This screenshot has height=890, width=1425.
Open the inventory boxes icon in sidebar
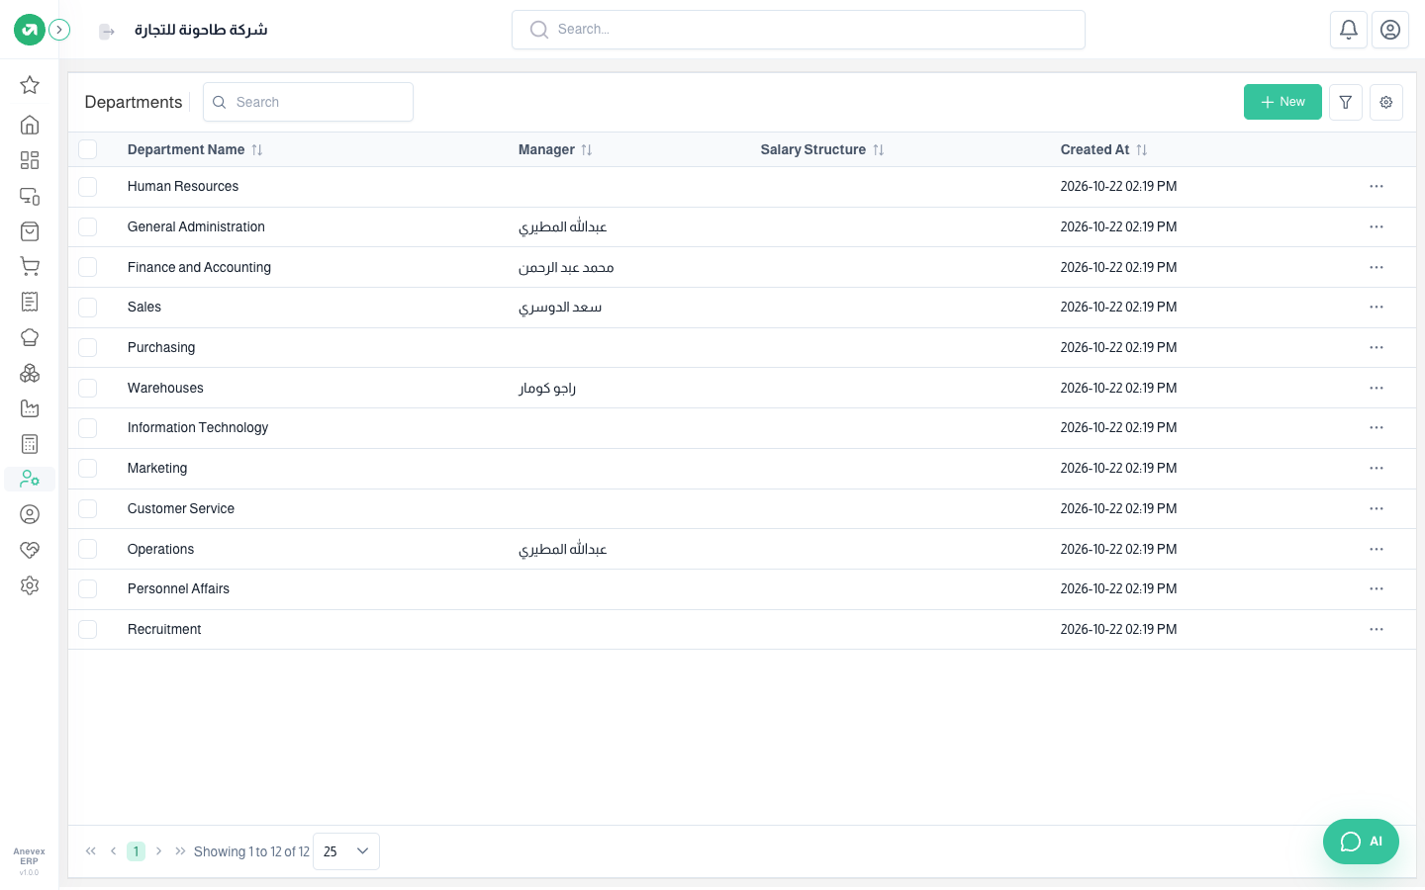[x=30, y=373]
